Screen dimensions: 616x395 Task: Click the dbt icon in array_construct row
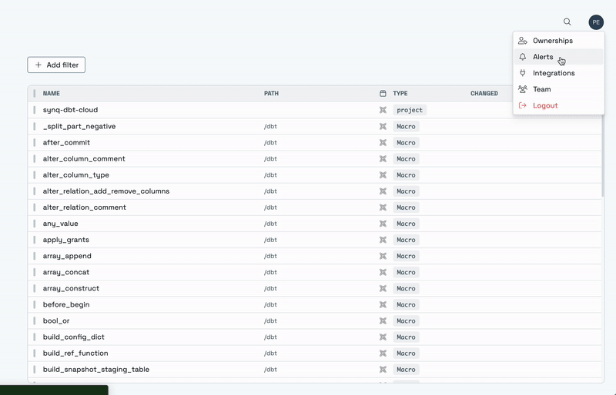(383, 288)
